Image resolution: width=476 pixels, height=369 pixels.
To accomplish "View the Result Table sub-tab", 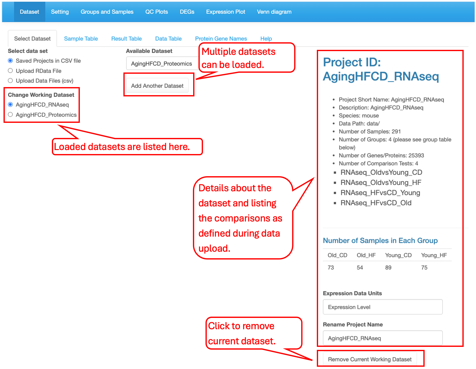I will coord(126,39).
